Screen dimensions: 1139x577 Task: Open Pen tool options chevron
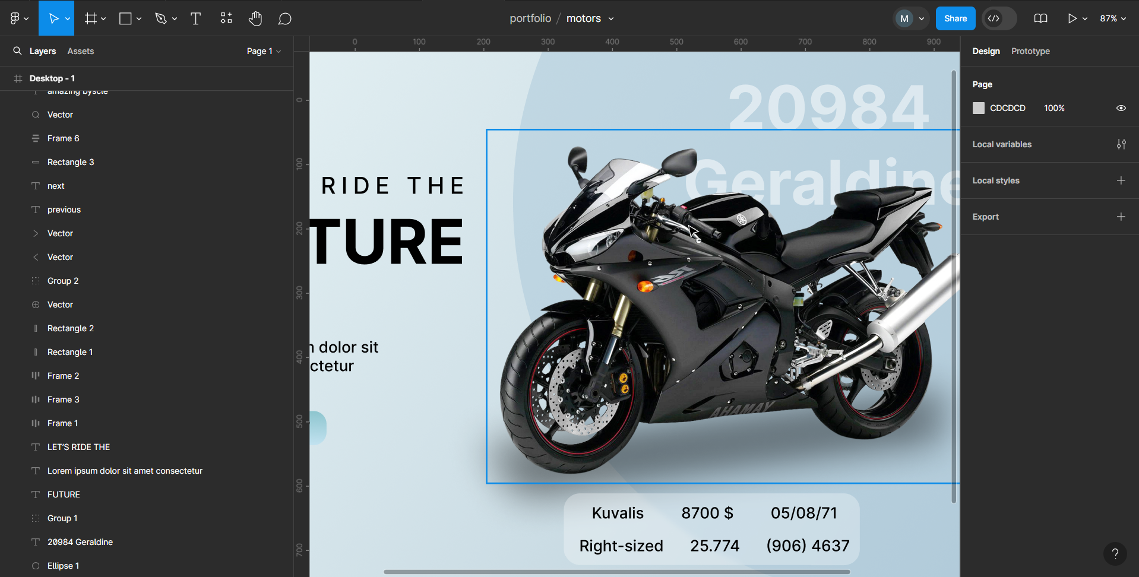(x=175, y=19)
